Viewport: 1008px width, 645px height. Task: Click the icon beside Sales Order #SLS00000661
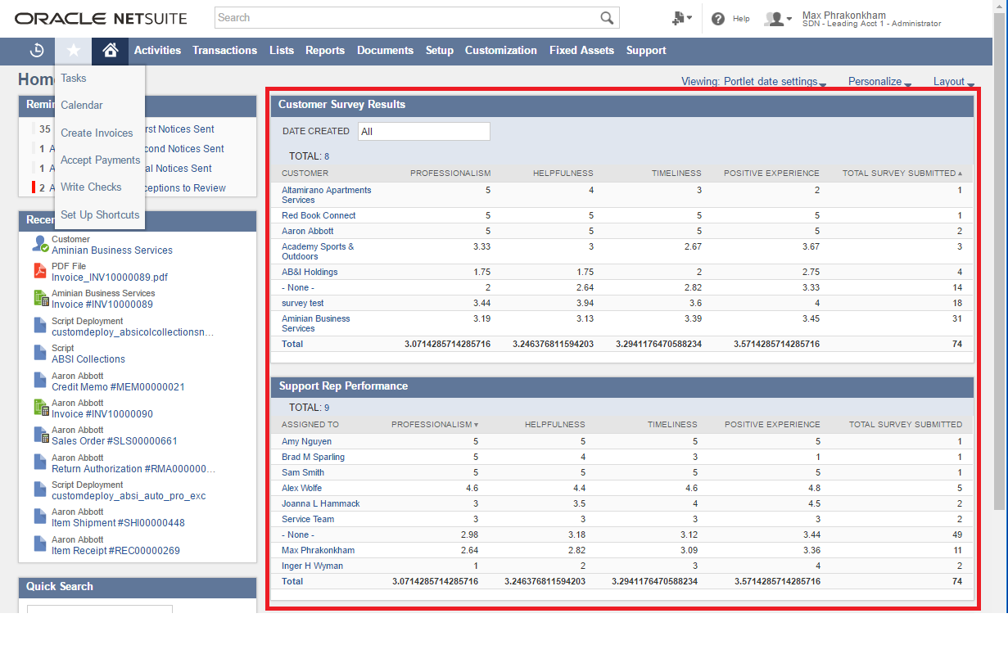click(41, 435)
